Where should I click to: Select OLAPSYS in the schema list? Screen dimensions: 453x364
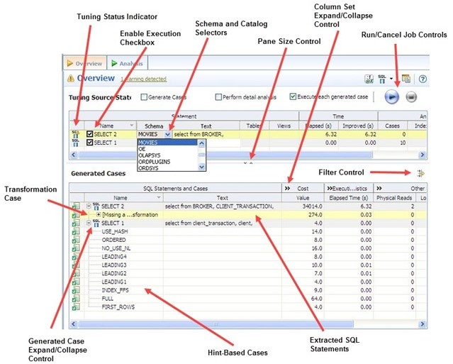[x=167, y=155]
